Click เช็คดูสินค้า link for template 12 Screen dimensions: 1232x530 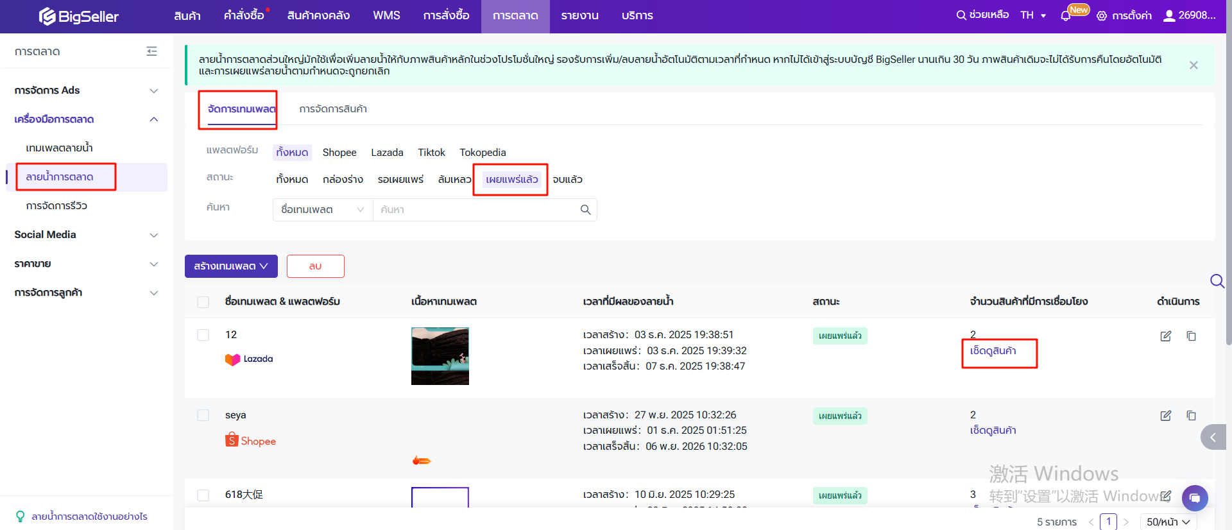tap(993, 351)
